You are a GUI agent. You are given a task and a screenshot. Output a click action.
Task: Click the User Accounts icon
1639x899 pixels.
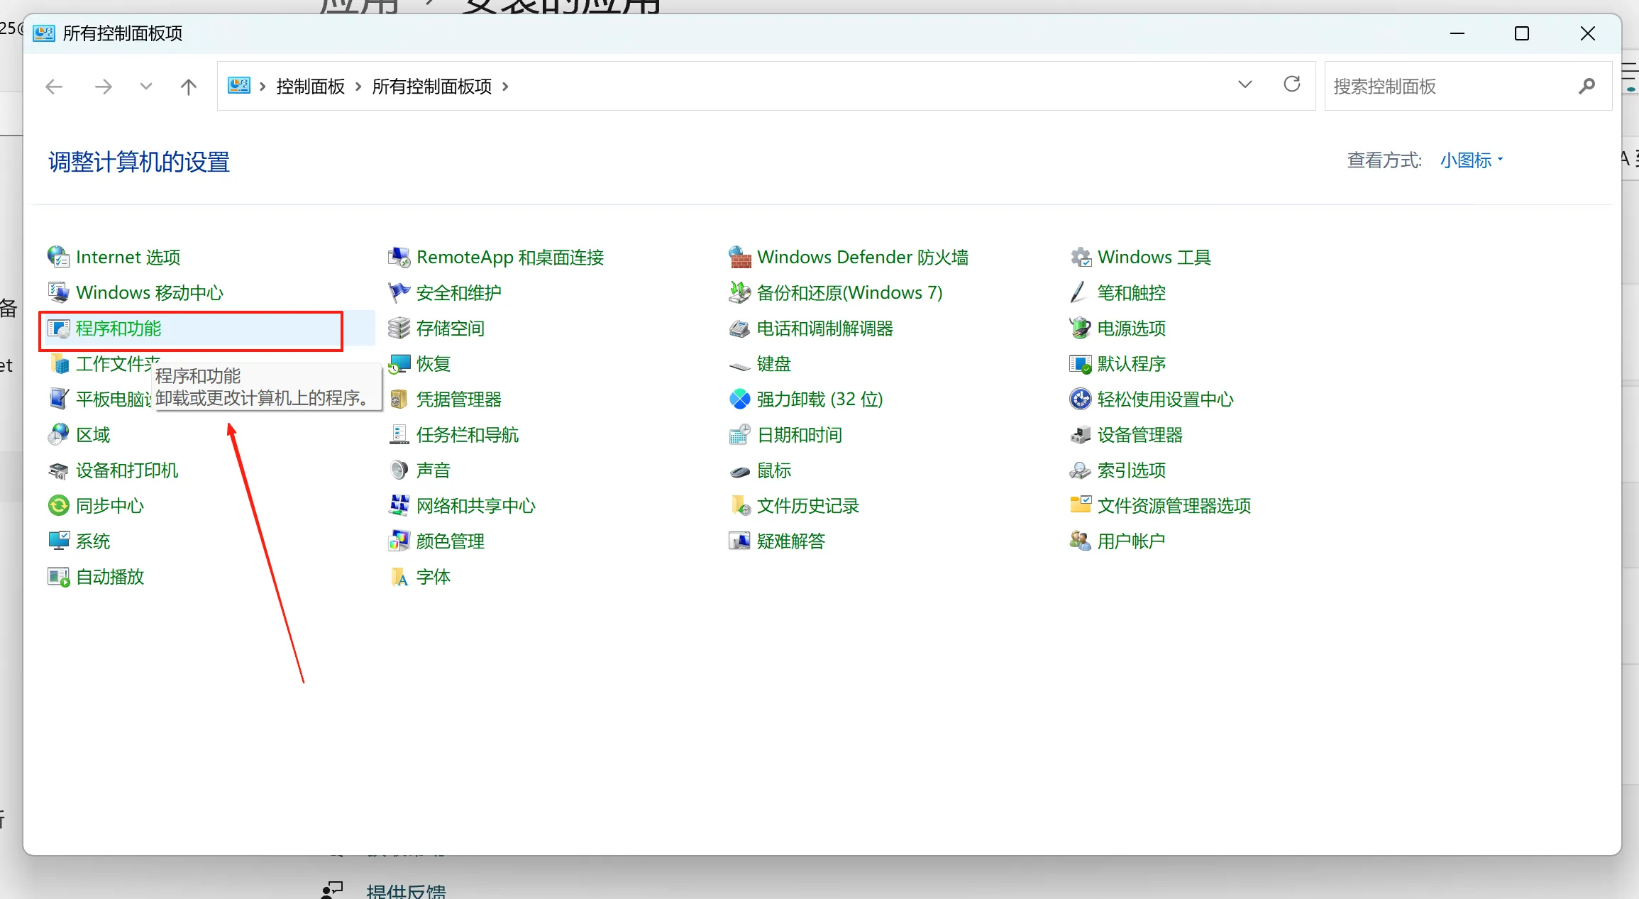point(1080,541)
